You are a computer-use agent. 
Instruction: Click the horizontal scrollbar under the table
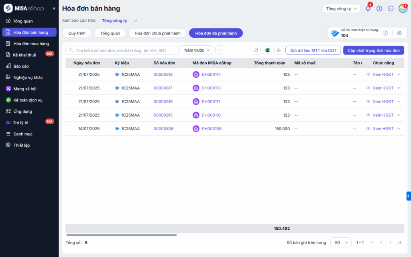[121, 235]
